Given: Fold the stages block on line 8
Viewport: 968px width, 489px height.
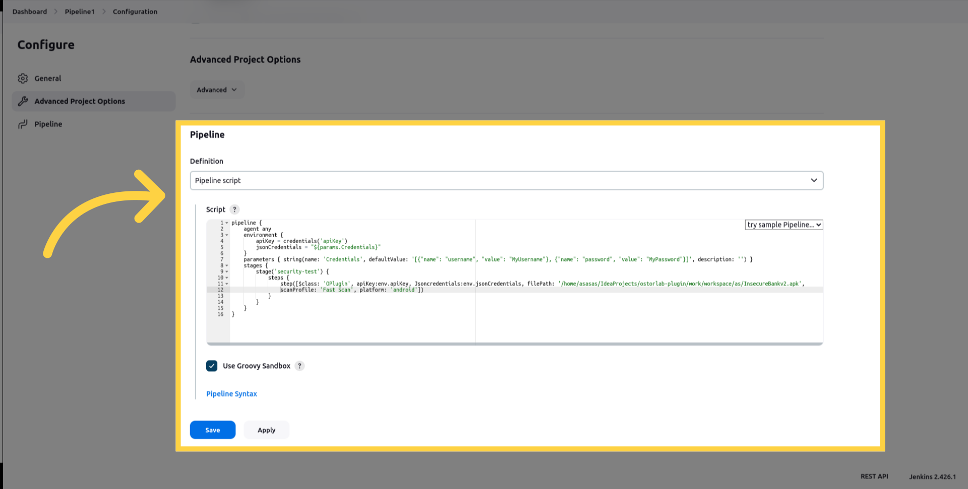Looking at the screenshot, I should 227,266.
